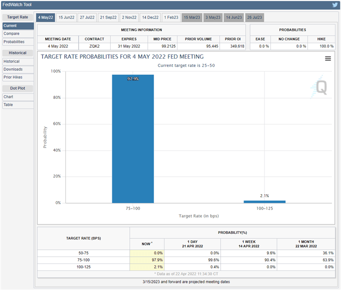This screenshot has height=290, width=341.
Task: Click the Twitter bird icon
Action: 334,5
